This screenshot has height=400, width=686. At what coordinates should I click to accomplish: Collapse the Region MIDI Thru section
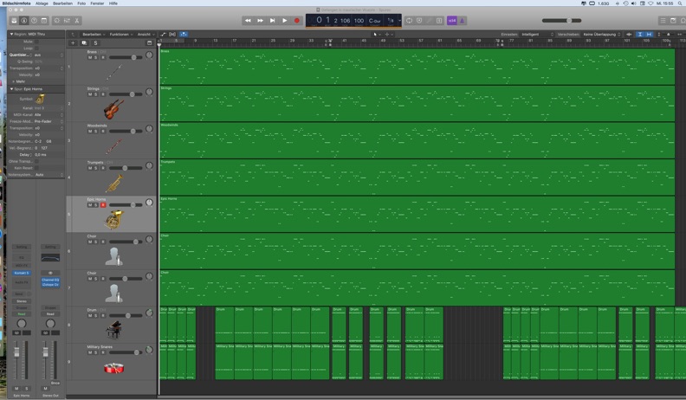12,34
